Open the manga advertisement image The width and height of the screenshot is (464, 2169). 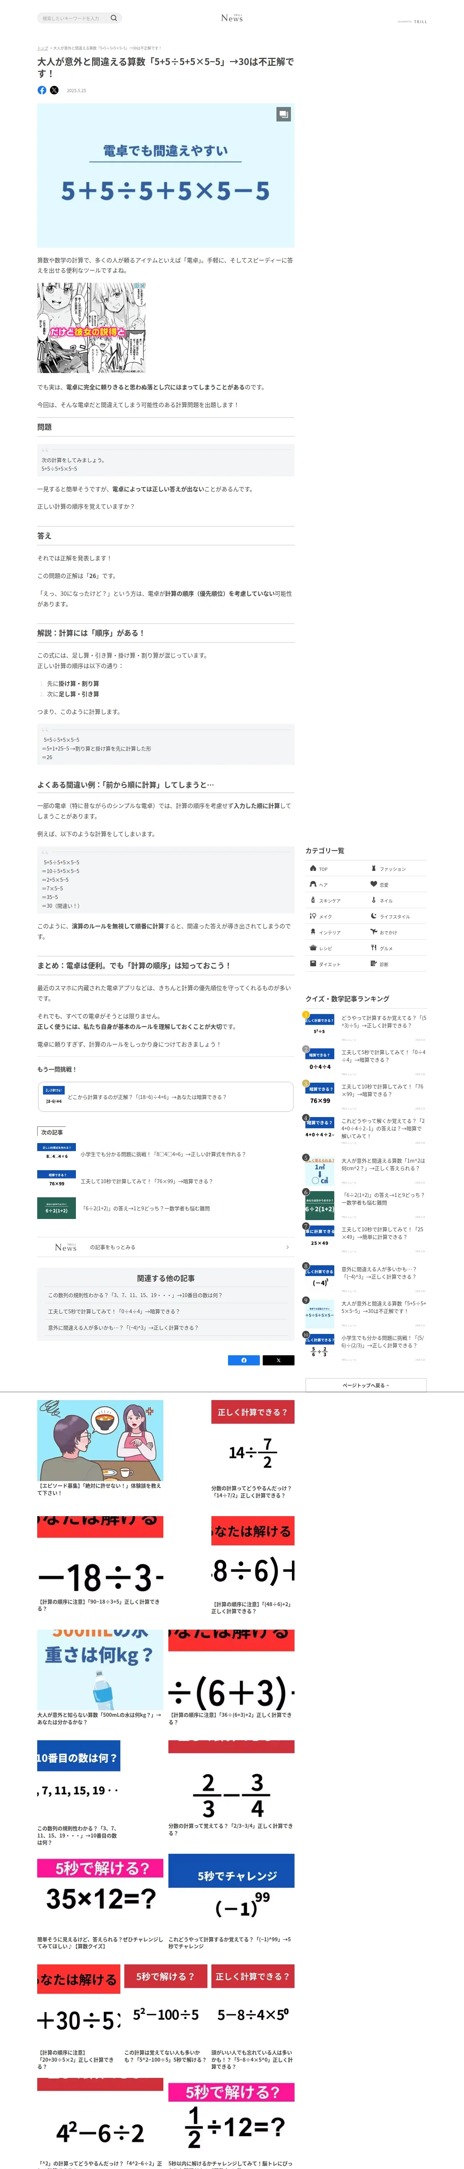pos(91,328)
